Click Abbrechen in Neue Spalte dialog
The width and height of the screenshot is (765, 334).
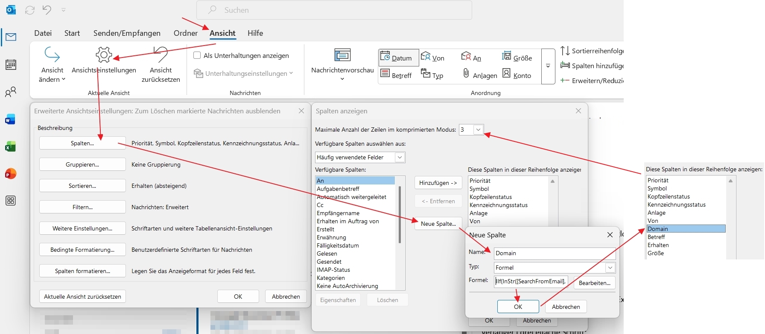(566, 307)
